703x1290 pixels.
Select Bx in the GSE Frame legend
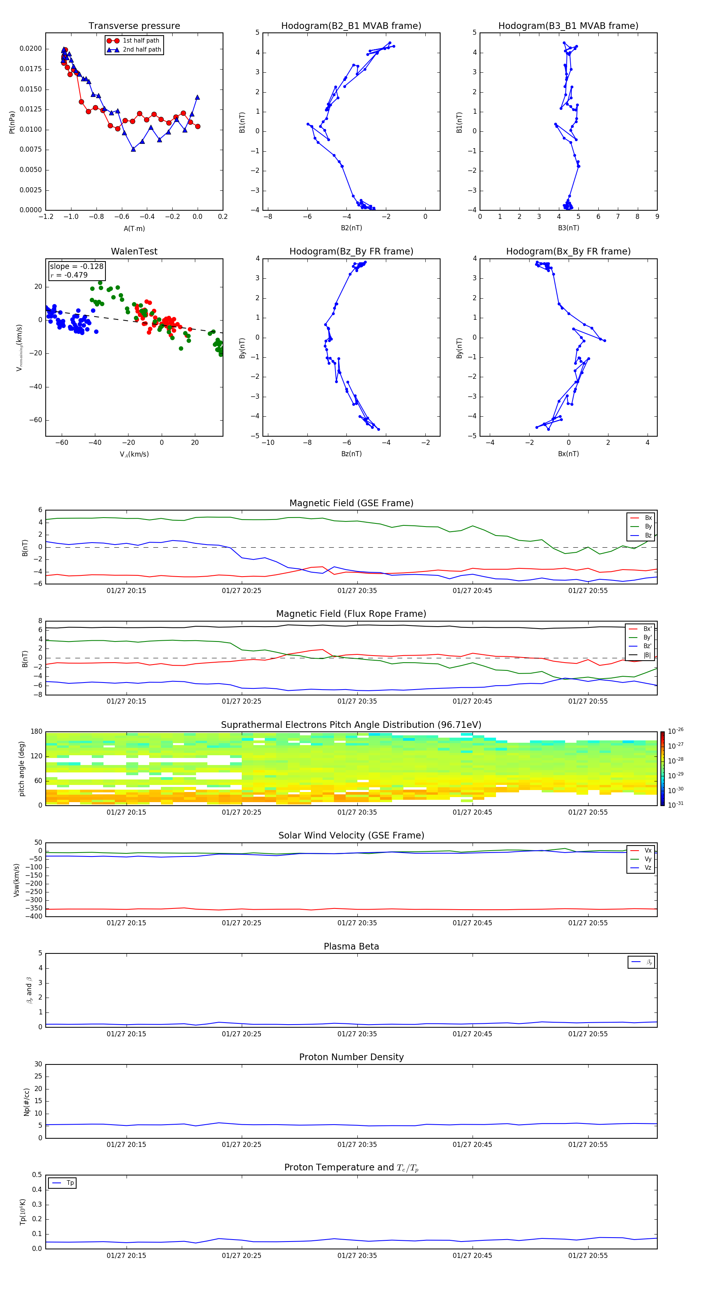[x=641, y=518]
